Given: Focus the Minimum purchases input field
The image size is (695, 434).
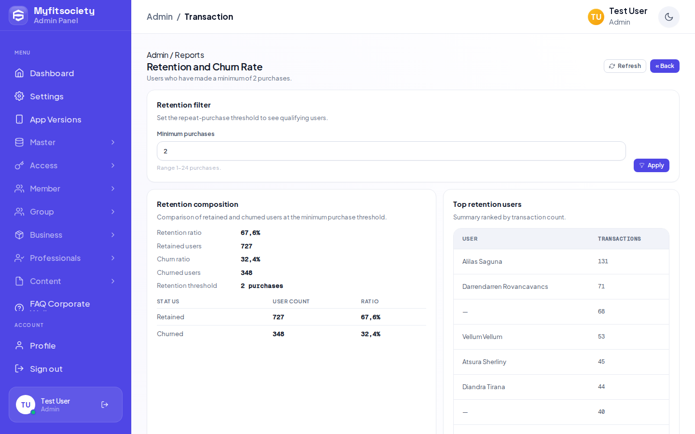Looking at the screenshot, I should pyautogui.click(x=391, y=151).
